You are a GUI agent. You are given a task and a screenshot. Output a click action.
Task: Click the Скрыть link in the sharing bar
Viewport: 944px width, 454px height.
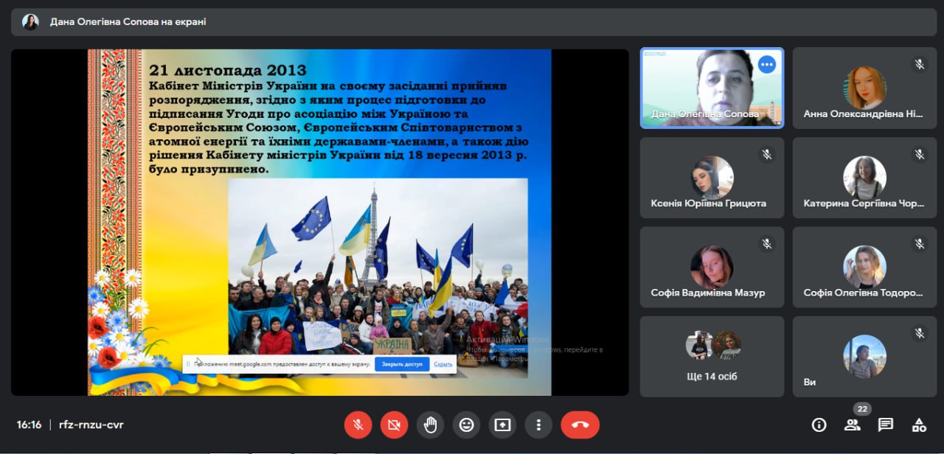pos(443,364)
